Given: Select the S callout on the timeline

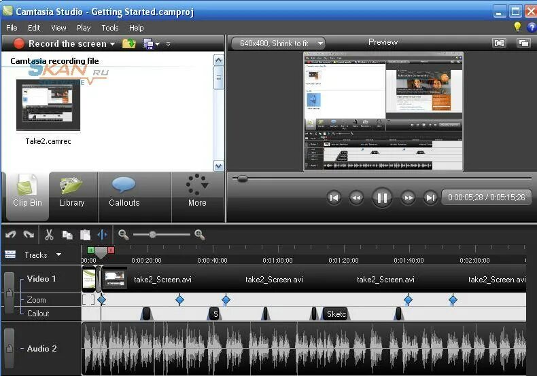Looking at the screenshot, I should (x=214, y=314).
